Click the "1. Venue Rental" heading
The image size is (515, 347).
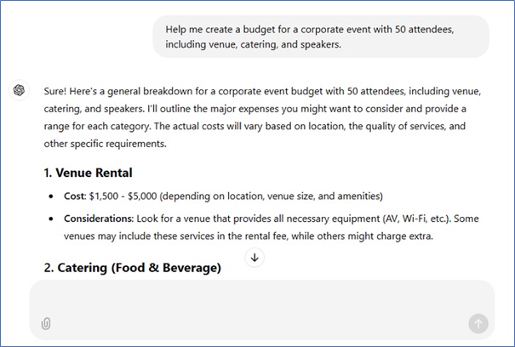88,173
